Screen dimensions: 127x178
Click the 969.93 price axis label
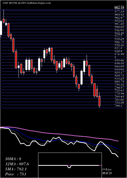click(119, 15)
